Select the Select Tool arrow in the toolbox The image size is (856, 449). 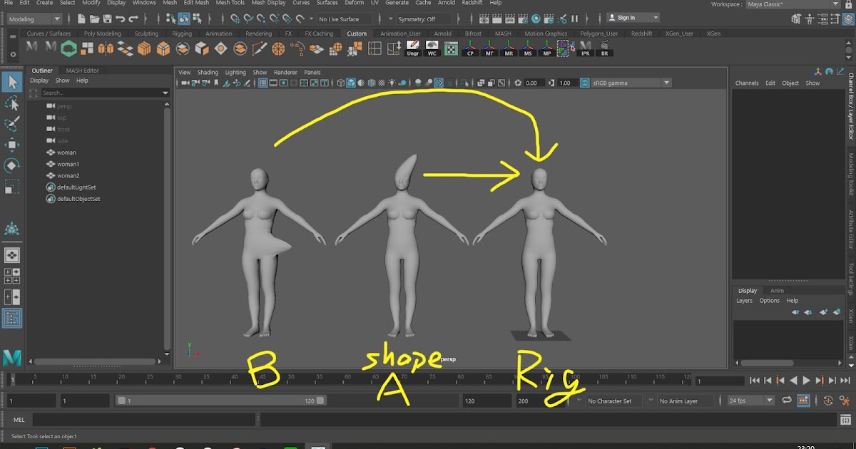pyautogui.click(x=11, y=83)
